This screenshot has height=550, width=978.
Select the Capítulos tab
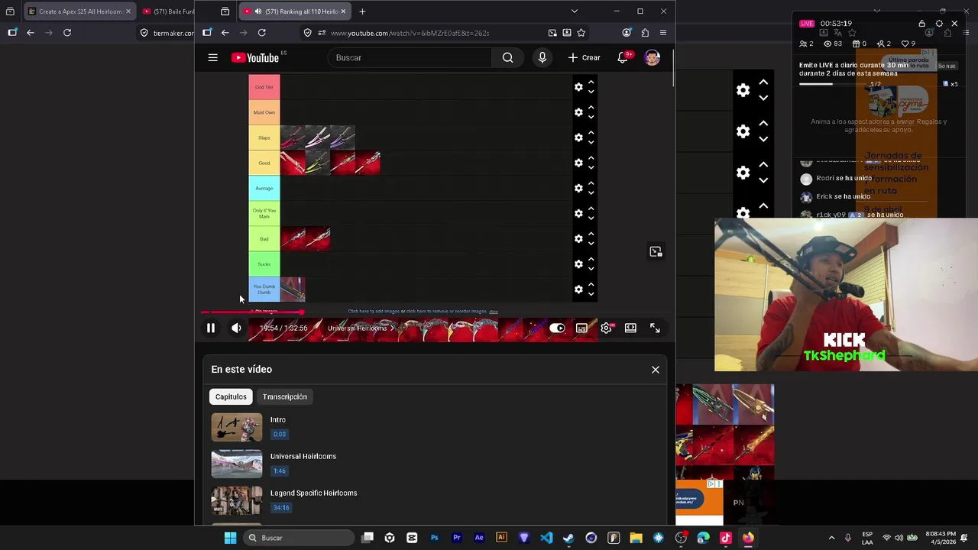pyautogui.click(x=231, y=396)
